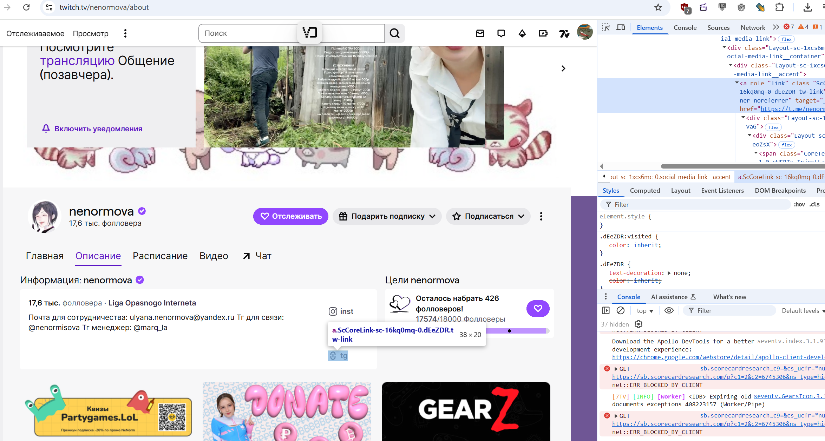Create live expression with eye icon
This screenshot has width=825, height=441.
point(669,310)
